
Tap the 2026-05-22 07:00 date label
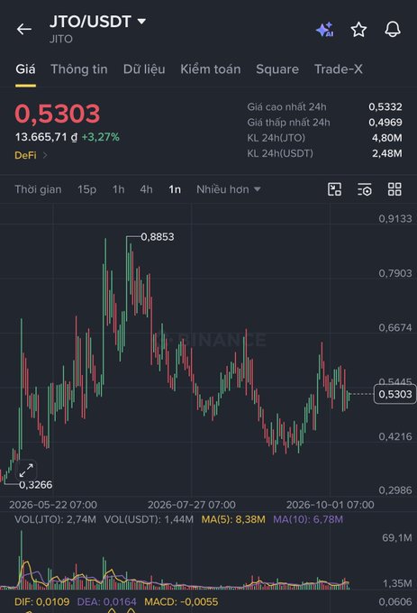point(53,505)
